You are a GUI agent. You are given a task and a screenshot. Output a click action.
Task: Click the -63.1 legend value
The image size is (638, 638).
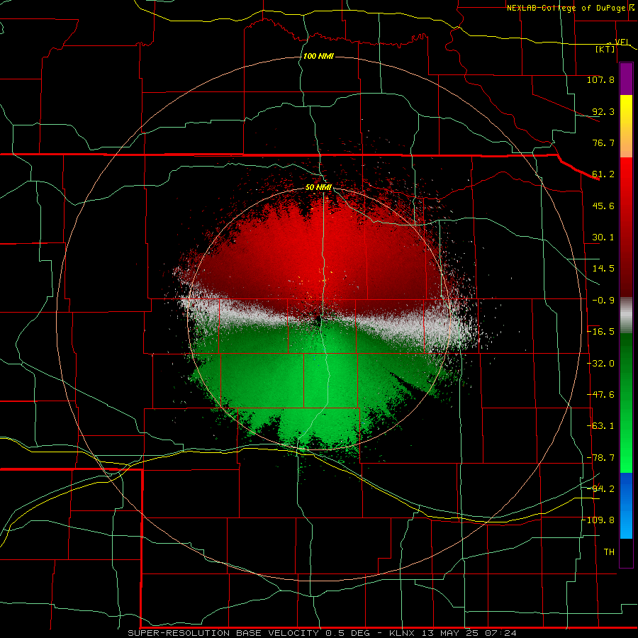[600, 426]
